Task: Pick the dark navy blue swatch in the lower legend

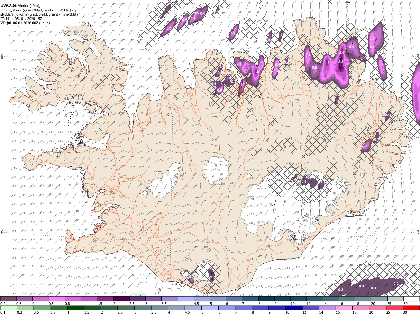Action: [293, 308]
